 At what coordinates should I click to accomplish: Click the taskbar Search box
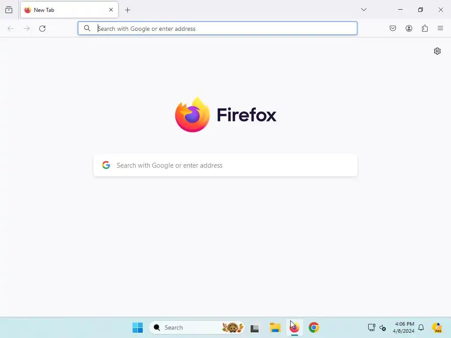(197, 327)
